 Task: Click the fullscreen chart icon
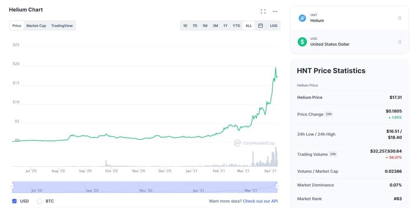click(263, 11)
